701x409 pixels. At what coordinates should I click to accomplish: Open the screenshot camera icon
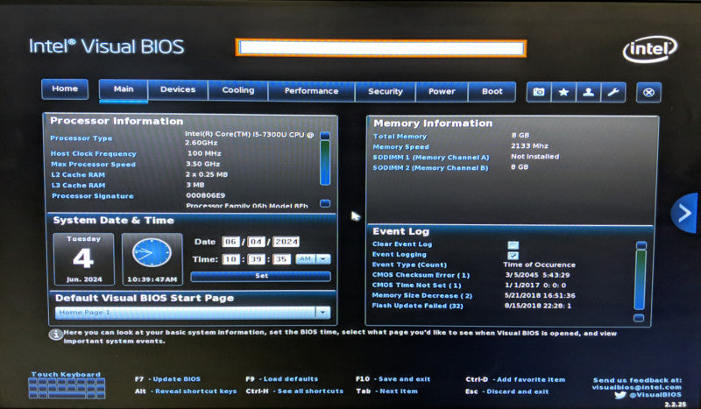pyautogui.click(x=539, y=92)
